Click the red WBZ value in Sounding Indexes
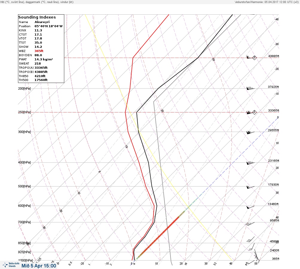The height and width of the screenshot is (269, 300). (x=39, y=51)
